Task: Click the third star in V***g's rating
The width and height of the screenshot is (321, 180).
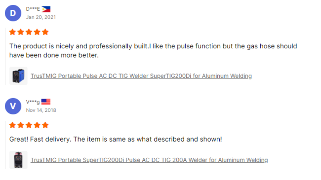Action: [29, 125]
